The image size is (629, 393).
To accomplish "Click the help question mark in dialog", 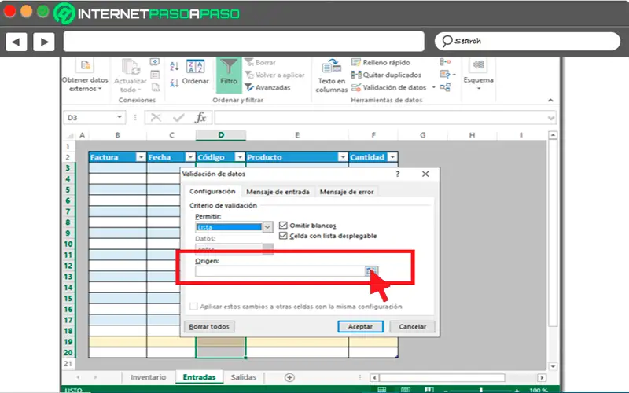I will [x=398, y=174].
